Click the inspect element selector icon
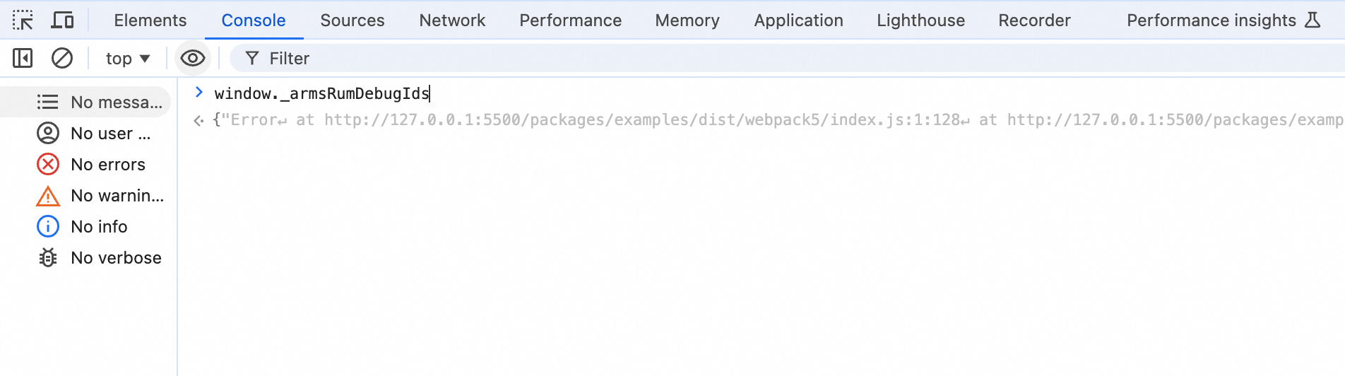This screenshot has height=376, width=1345. [23, 20]
